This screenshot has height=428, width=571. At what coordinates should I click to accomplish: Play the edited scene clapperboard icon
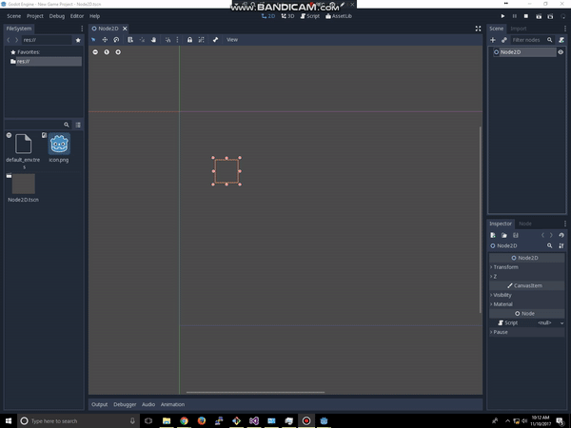click(539, 16)
